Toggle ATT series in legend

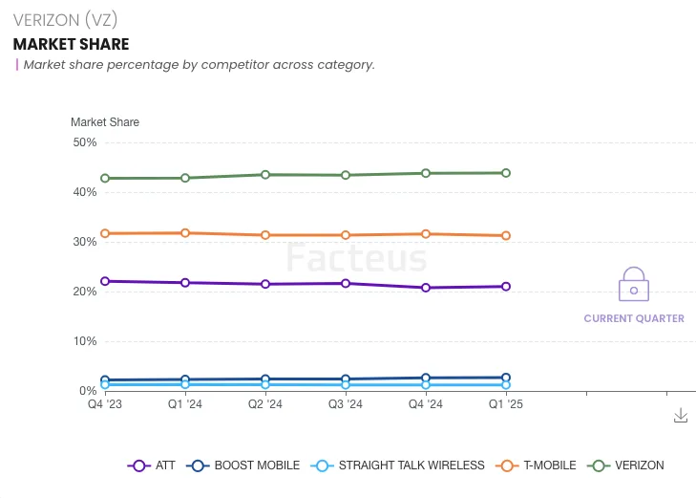(152, 466)
